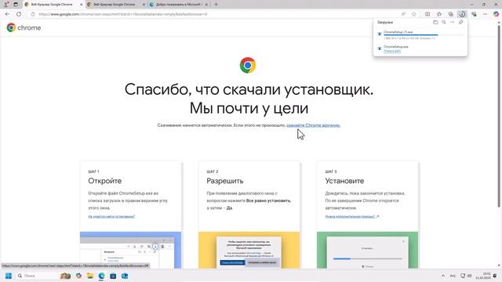Open the read aloud icon
The height and width of the screenshot is (282, 502).
403,14
